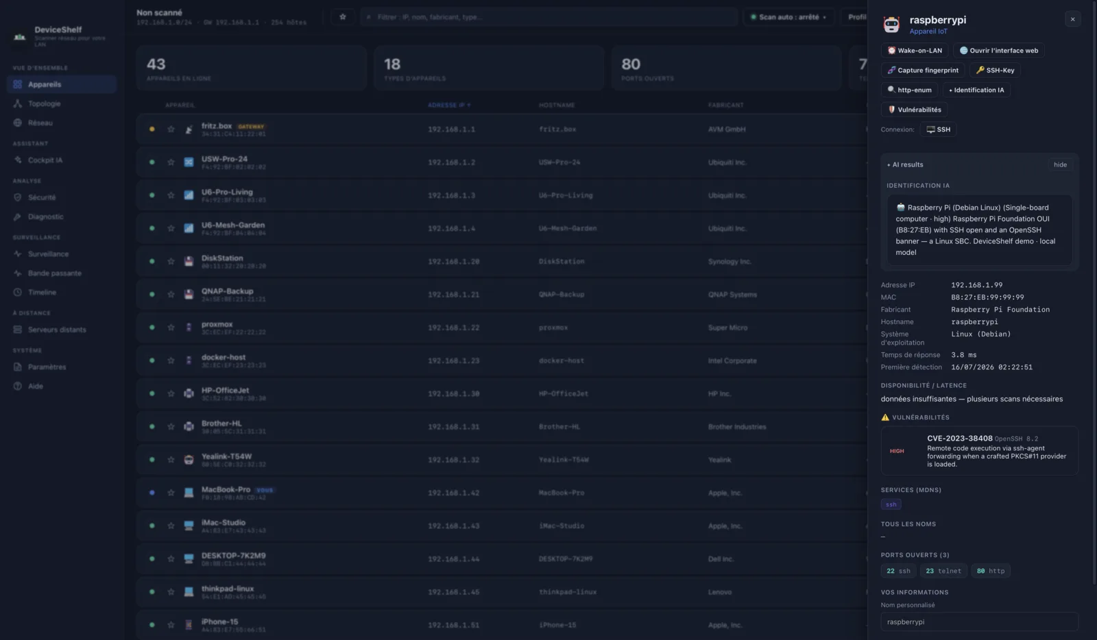Viewport: 1097px width, 640px height.
Task: Sort by Fabricant column header
Action: 725,105
